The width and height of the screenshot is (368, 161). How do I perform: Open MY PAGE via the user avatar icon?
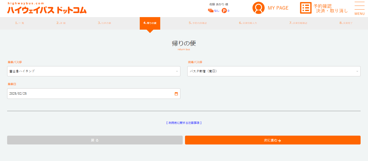[x=258, y=8]
